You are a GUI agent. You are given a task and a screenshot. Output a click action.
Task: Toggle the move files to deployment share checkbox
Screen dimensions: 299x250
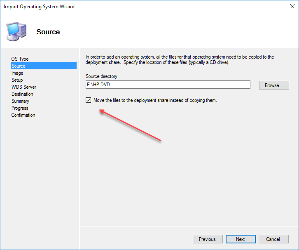click(89, 100)
